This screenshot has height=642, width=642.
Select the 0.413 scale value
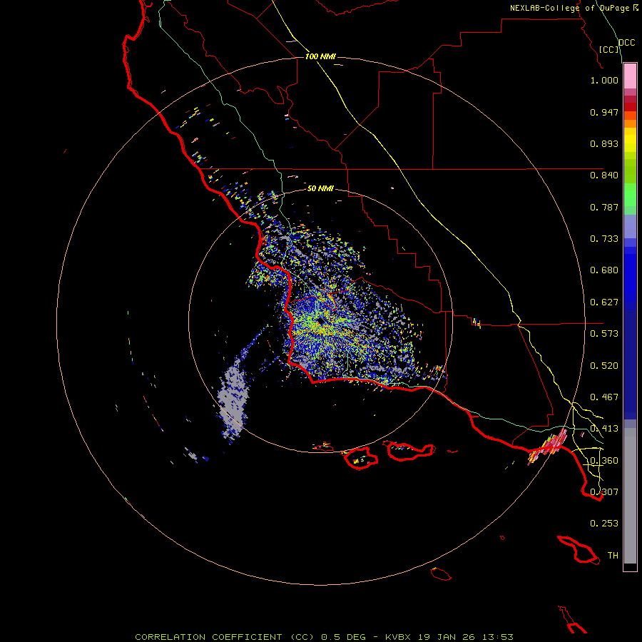[604, 429]
